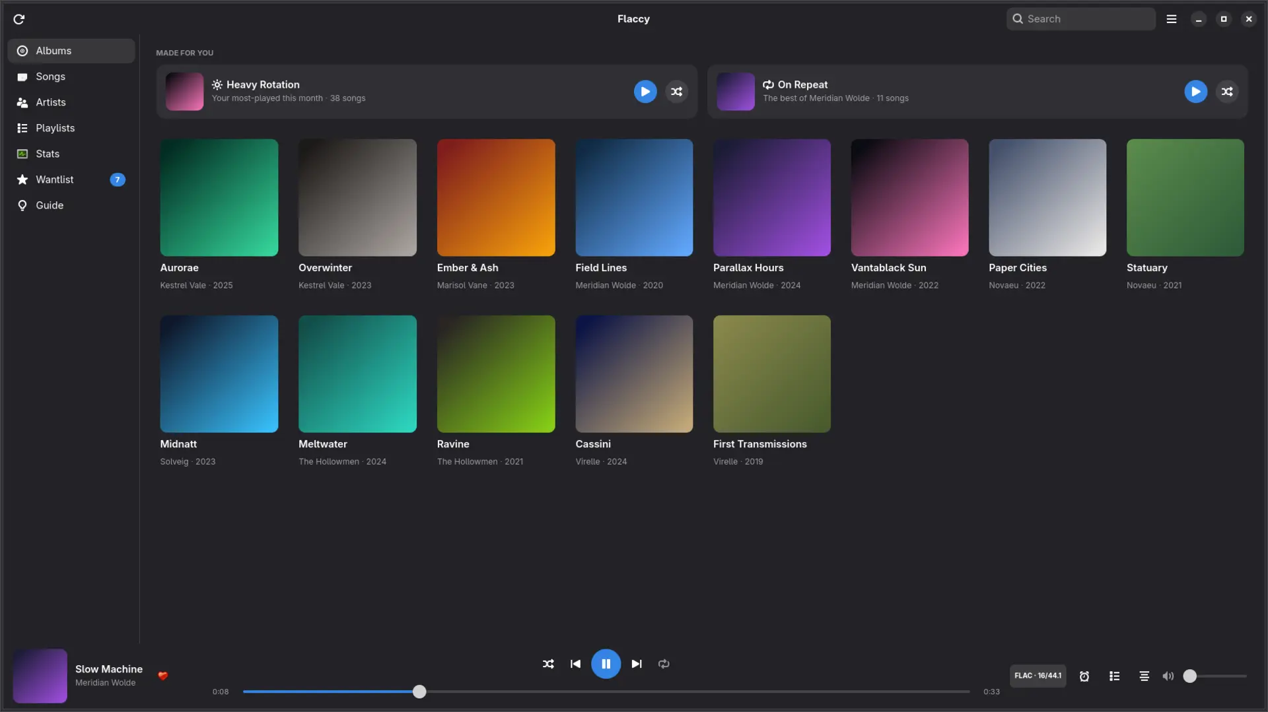
Task: Click the Heavy Rotation title text
Action: coord(263,84)
